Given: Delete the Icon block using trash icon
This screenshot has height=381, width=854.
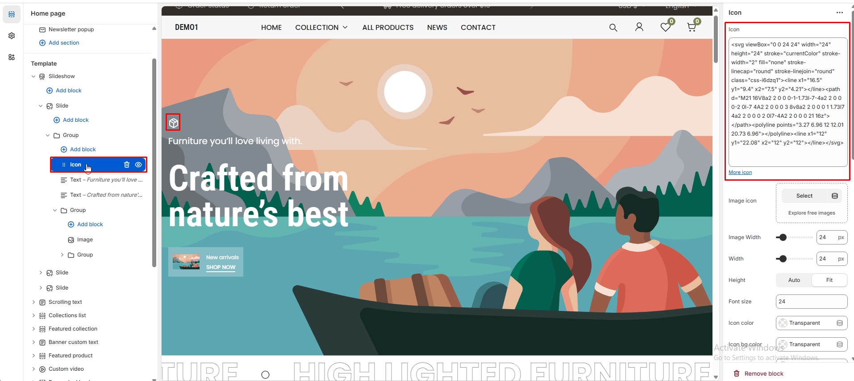Looking at the screenshot, I should (x=127, y=165).
